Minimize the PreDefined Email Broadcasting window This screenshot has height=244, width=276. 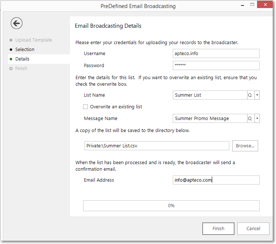[242, 5]
